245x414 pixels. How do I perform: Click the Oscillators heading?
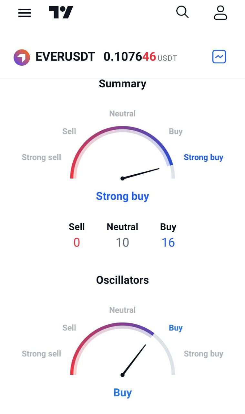click(122, 280)
